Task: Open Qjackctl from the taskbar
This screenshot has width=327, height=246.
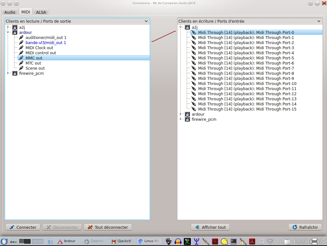Action: tap(121, 241)
